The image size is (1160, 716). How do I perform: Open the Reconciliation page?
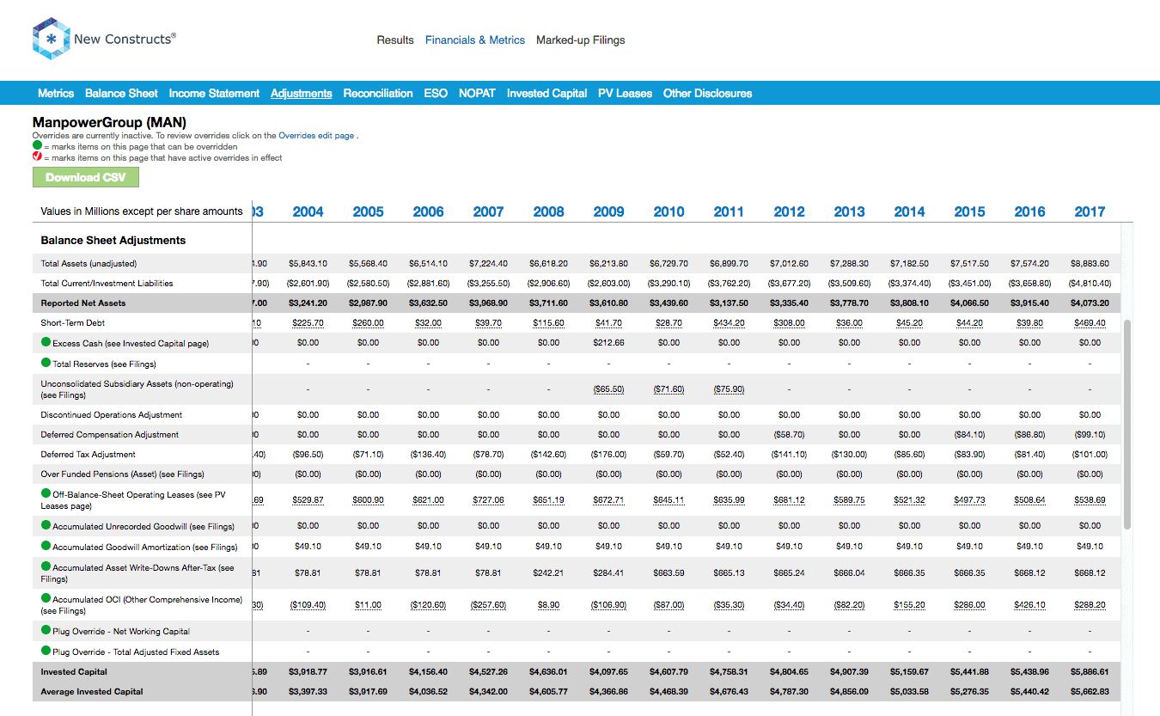click(378, 94)
